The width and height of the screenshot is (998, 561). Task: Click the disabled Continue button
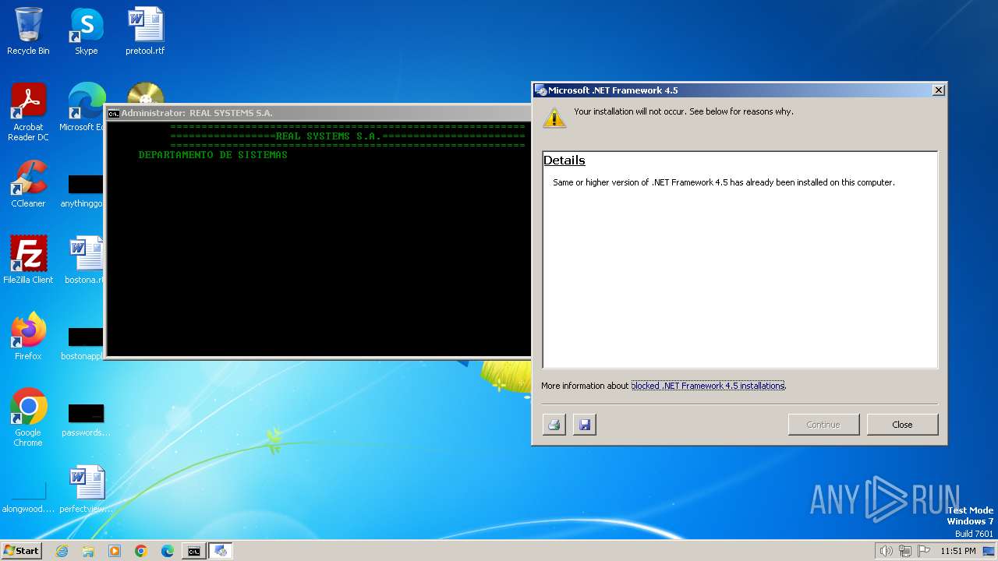tap(823, 425)
